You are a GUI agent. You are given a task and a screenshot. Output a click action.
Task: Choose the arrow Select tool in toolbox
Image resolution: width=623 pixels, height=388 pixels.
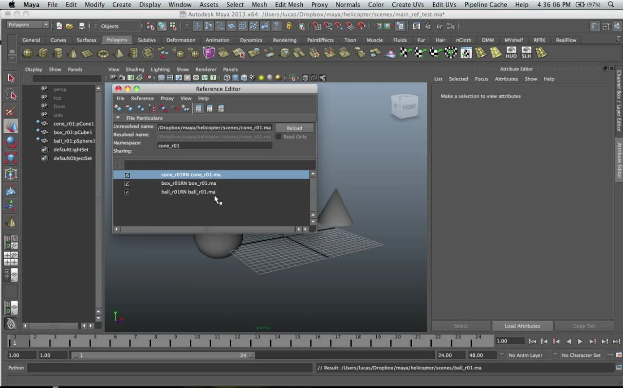pos(11,78)
